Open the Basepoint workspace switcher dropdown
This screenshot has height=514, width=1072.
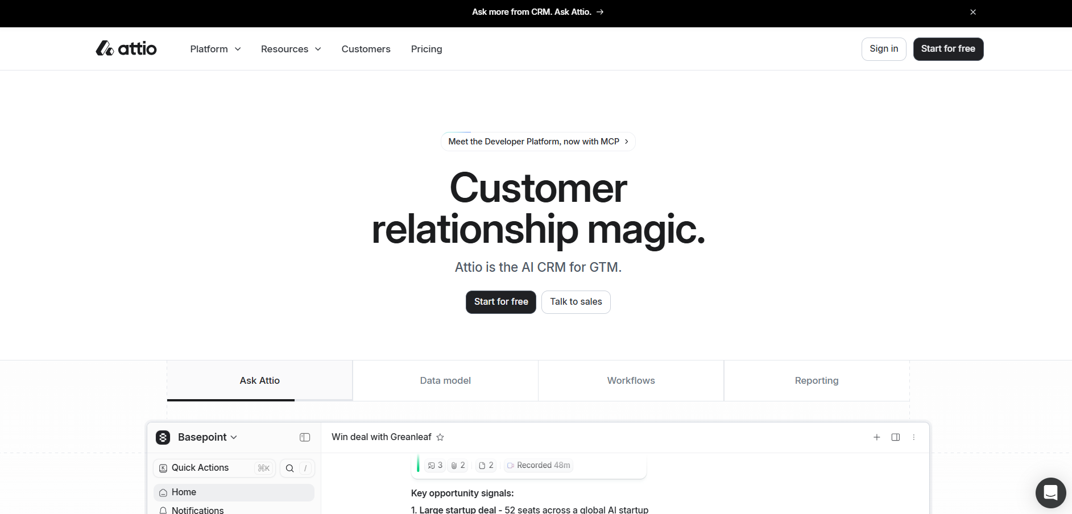tap(207, 437)
